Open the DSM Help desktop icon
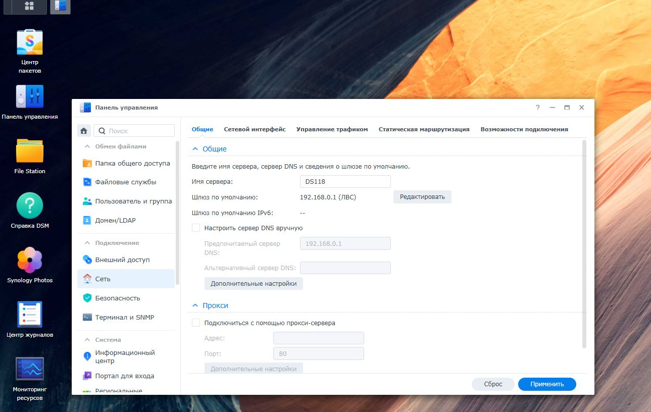651x412 pixels. (x=30, y=206)
